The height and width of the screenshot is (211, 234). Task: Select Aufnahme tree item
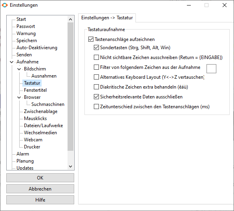click(x=27, y=62)
